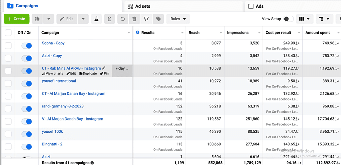341x165 pixels.
Task: Click the export/share icon beside trash
Action: coord(146,19)
